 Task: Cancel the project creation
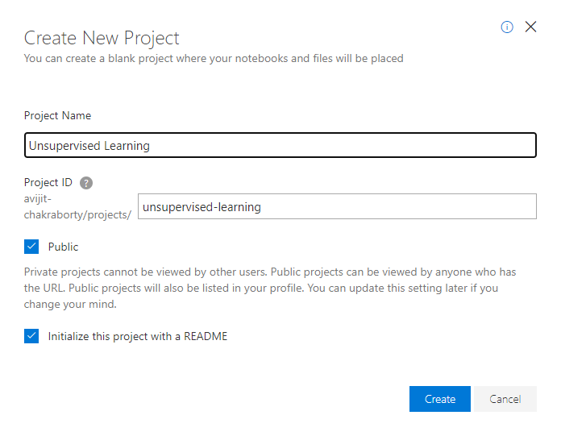click(x=505, y=399)
